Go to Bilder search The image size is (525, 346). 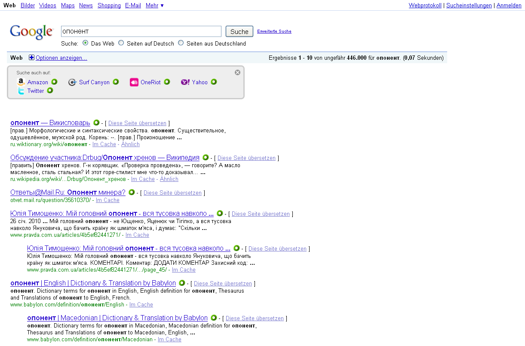coord(28,5)
